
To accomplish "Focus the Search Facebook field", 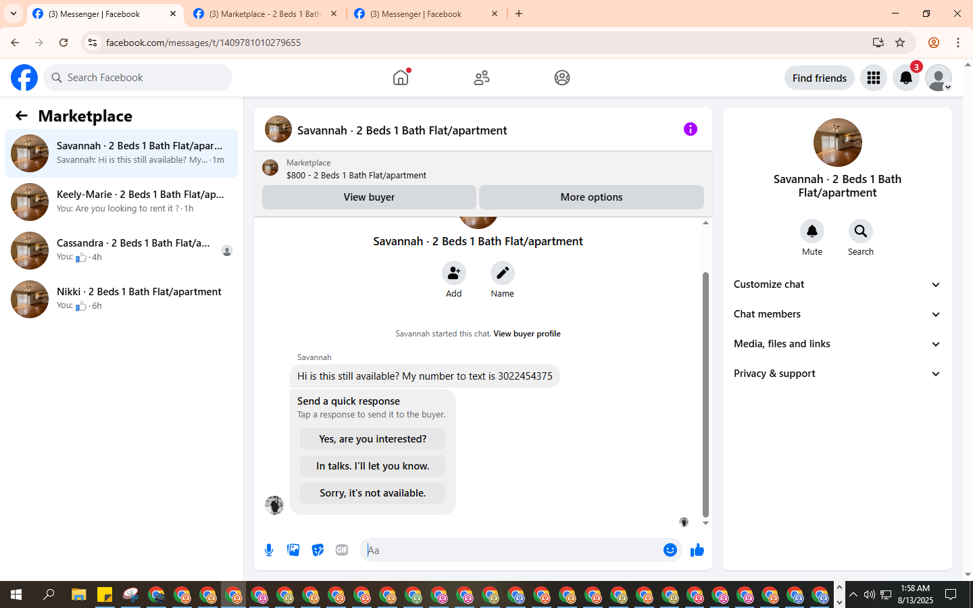I will (138, 78).
